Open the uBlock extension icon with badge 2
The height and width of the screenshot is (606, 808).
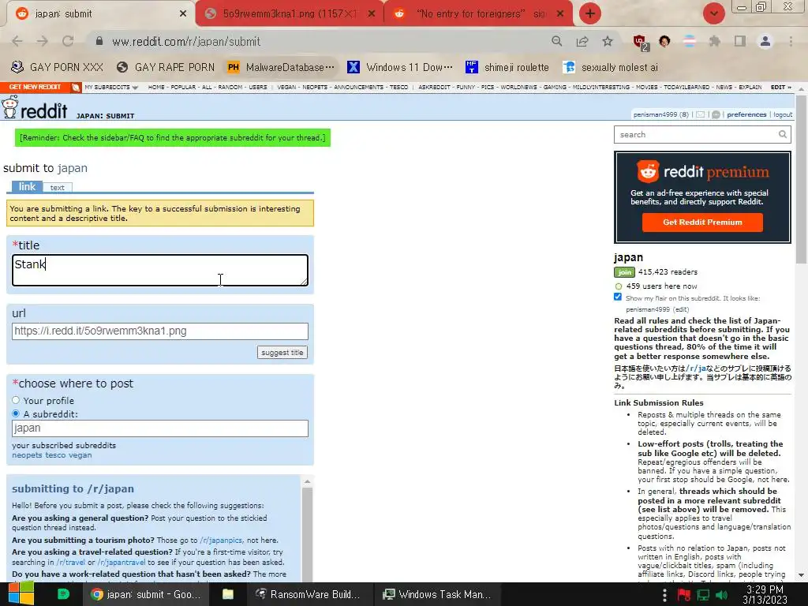pos(641,43)
